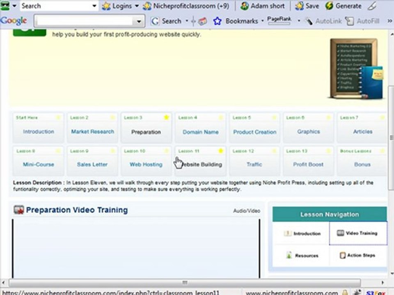Open Lesson 6 Graphics
This screenshot has height=295, width=394.
click(308, 128)
